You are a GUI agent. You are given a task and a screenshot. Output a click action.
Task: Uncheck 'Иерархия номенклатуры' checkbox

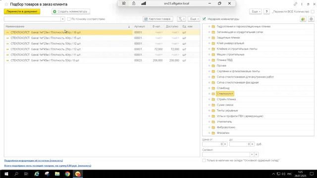click(x=204, y=19)
